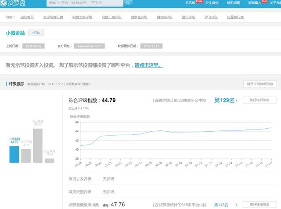Click the 评级跟踪 section heading
This screenshot has height=209, width=281.
(x=17, y=84)
